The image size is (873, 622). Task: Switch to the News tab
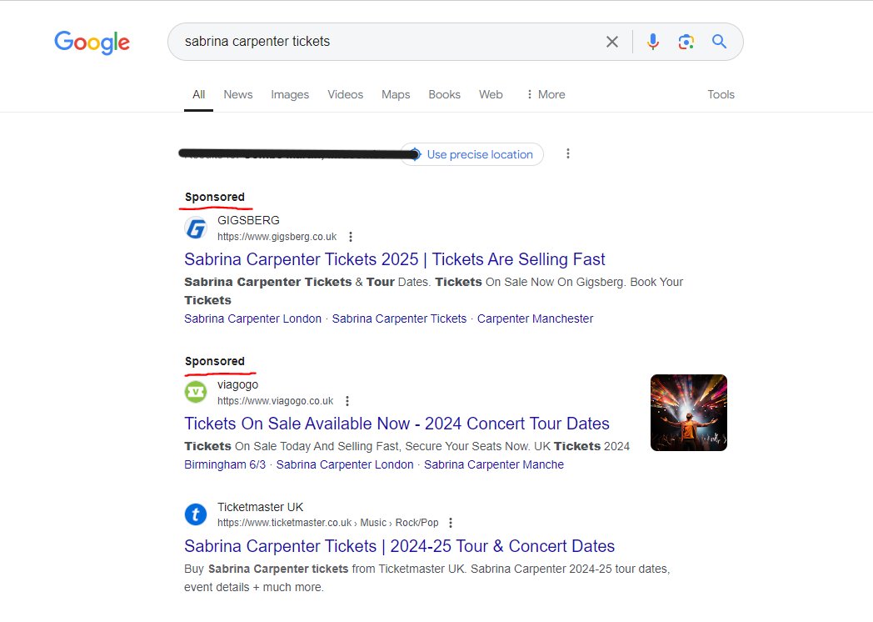pos(237,95)
